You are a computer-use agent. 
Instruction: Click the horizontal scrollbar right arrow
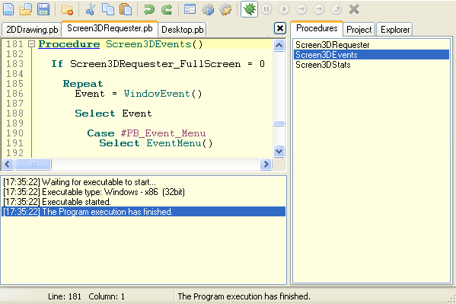pos(266,165)
